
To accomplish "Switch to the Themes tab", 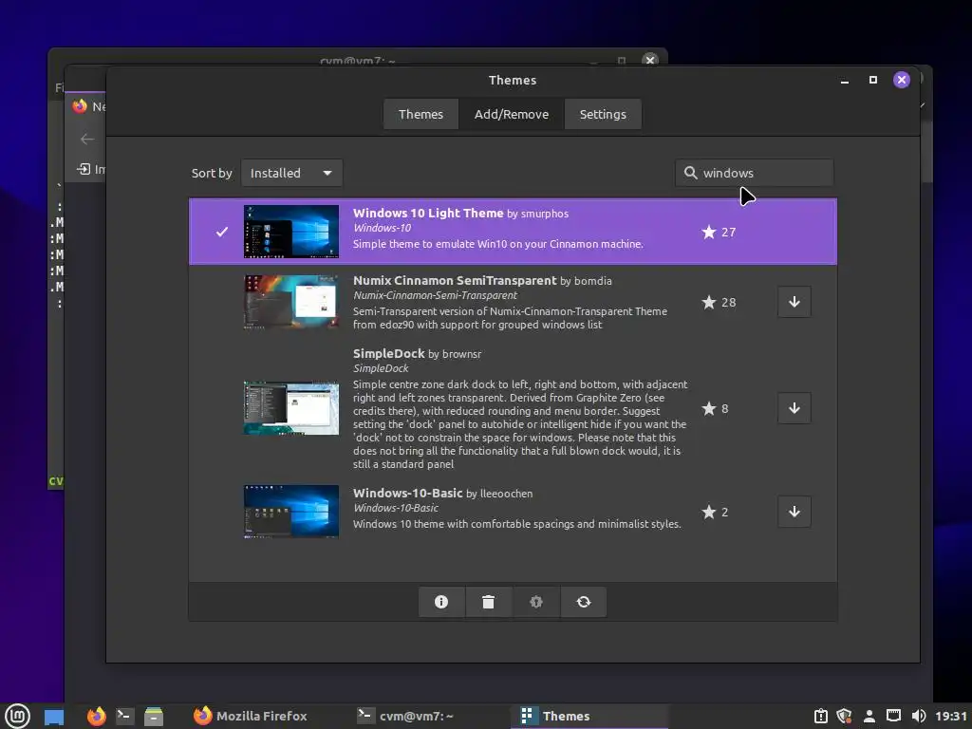I will 421,114.
